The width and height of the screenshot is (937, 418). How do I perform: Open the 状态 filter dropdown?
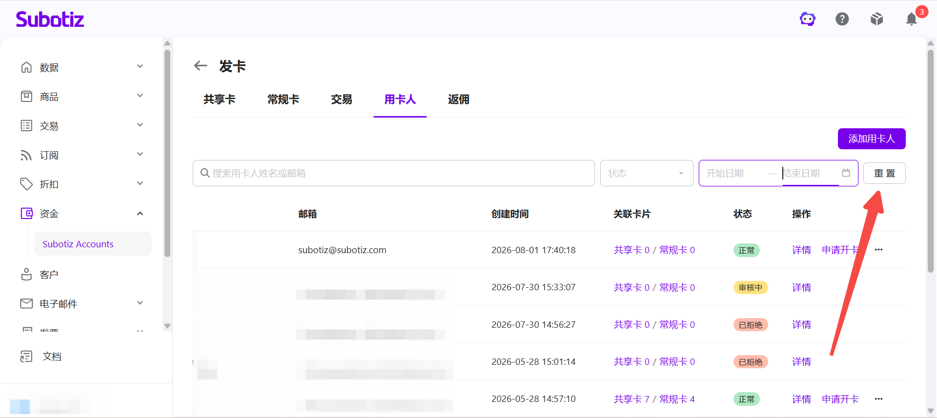point(647,173)
